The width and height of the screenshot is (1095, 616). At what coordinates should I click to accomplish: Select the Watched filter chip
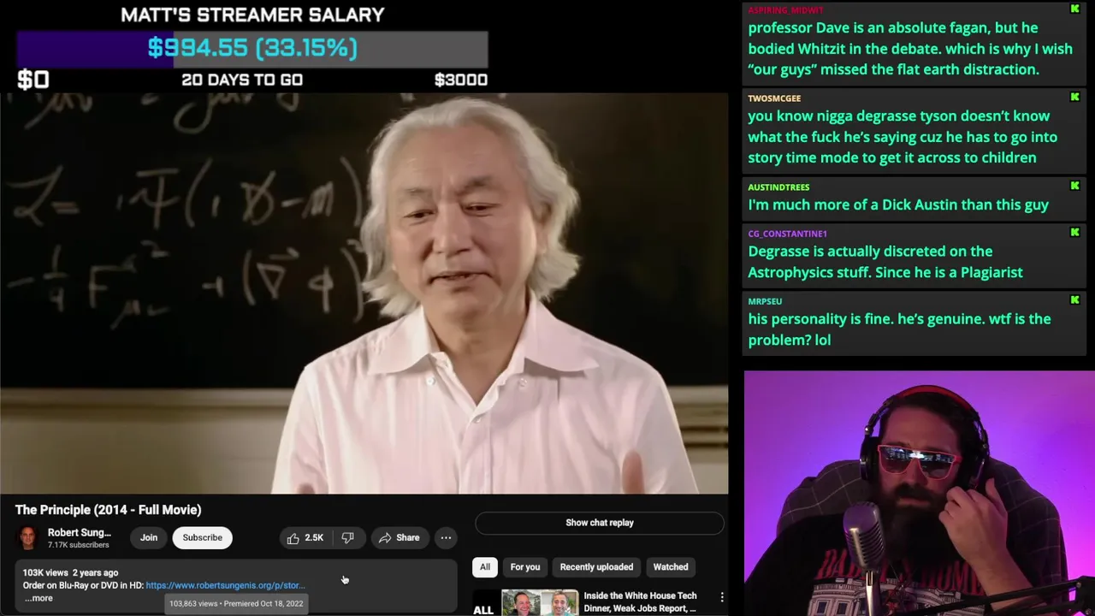pos(671,567)
